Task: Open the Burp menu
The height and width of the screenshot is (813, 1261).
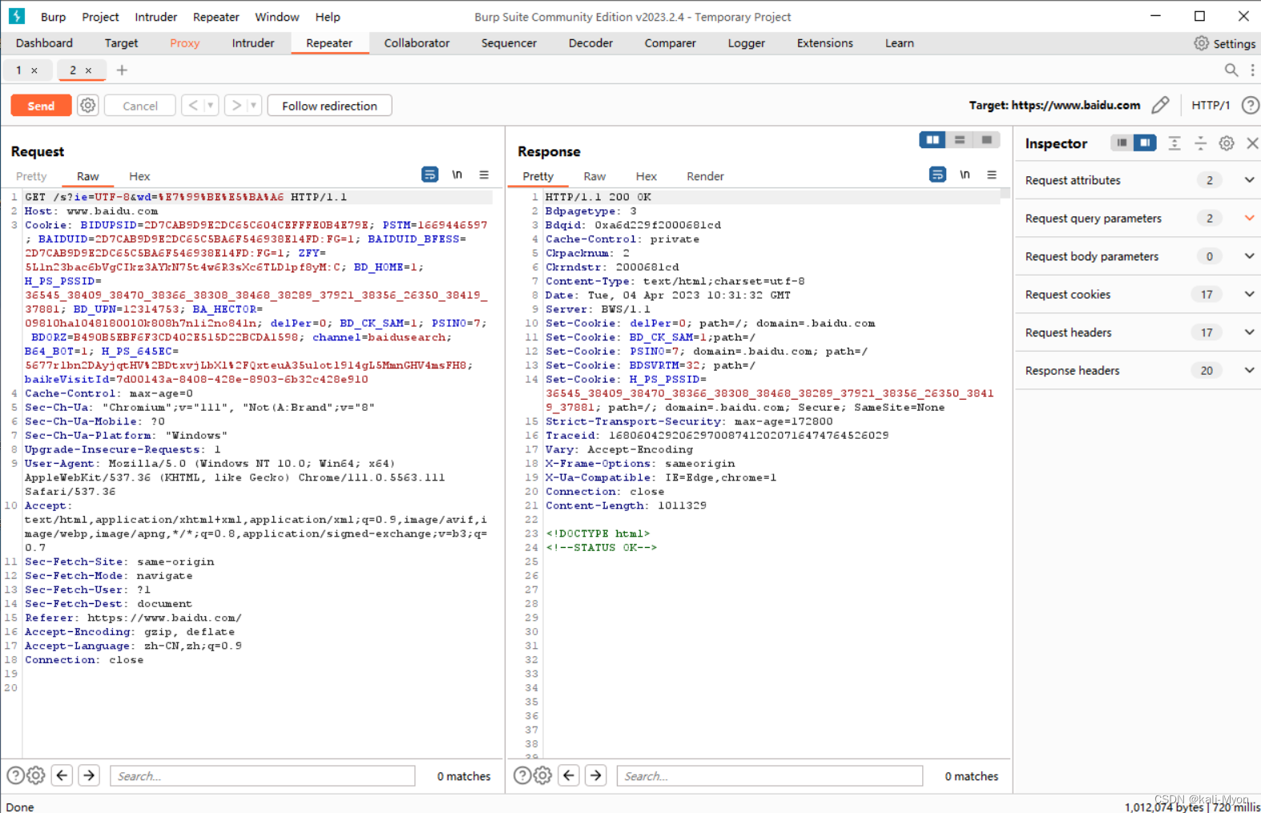Action: 54,17
